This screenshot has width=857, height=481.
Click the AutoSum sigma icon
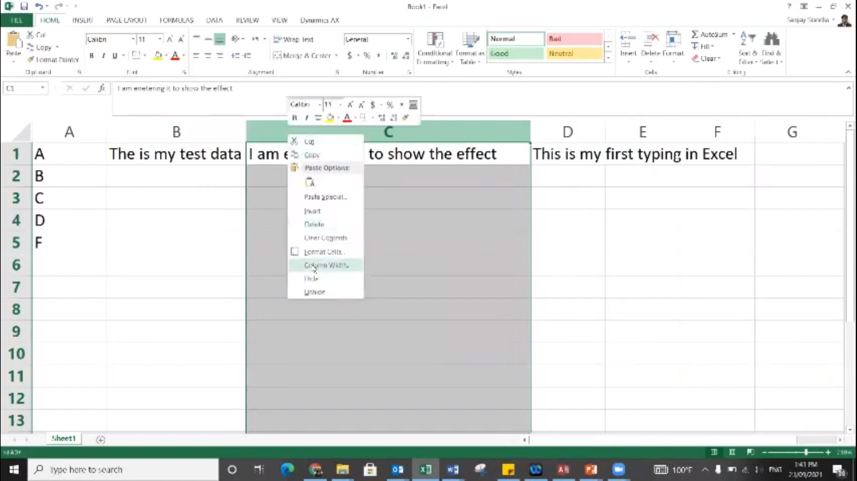(695, 34)
